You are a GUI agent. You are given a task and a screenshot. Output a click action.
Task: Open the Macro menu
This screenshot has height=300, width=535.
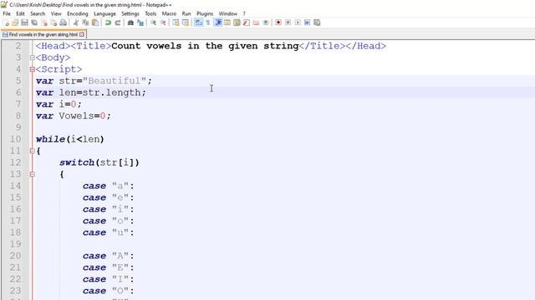(x=169, y=13)
